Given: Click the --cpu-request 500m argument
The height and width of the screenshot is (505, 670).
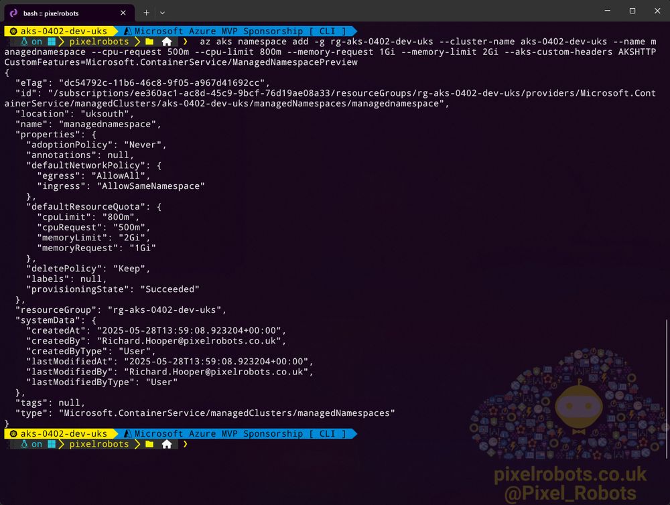Looking at the screenshot, I should pos(140,52).
